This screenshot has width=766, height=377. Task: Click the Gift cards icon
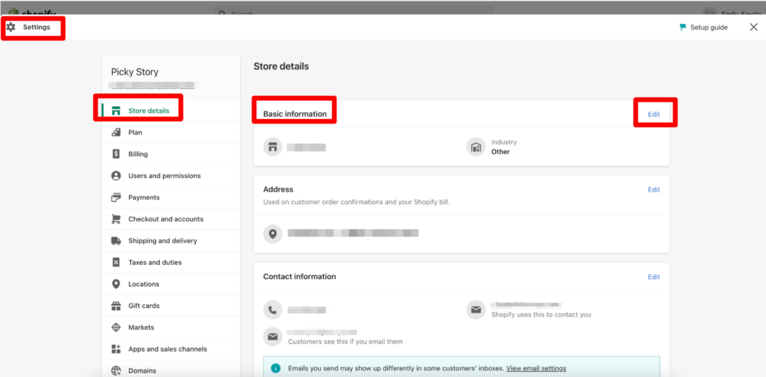click(x=116, y=306)
